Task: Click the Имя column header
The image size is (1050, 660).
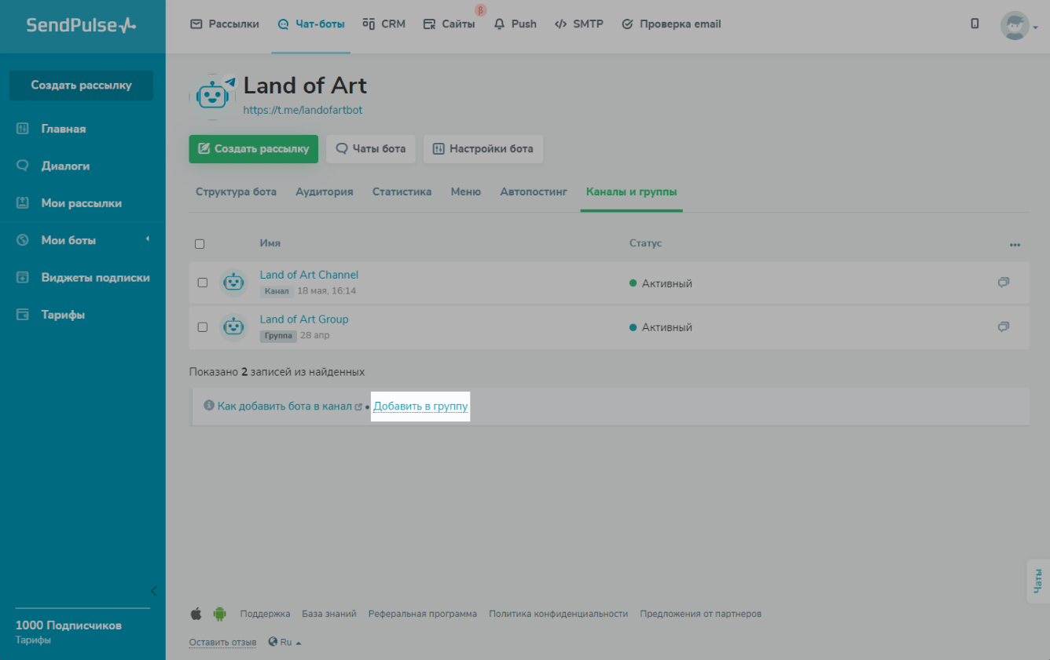Action: tap(270, 243)
